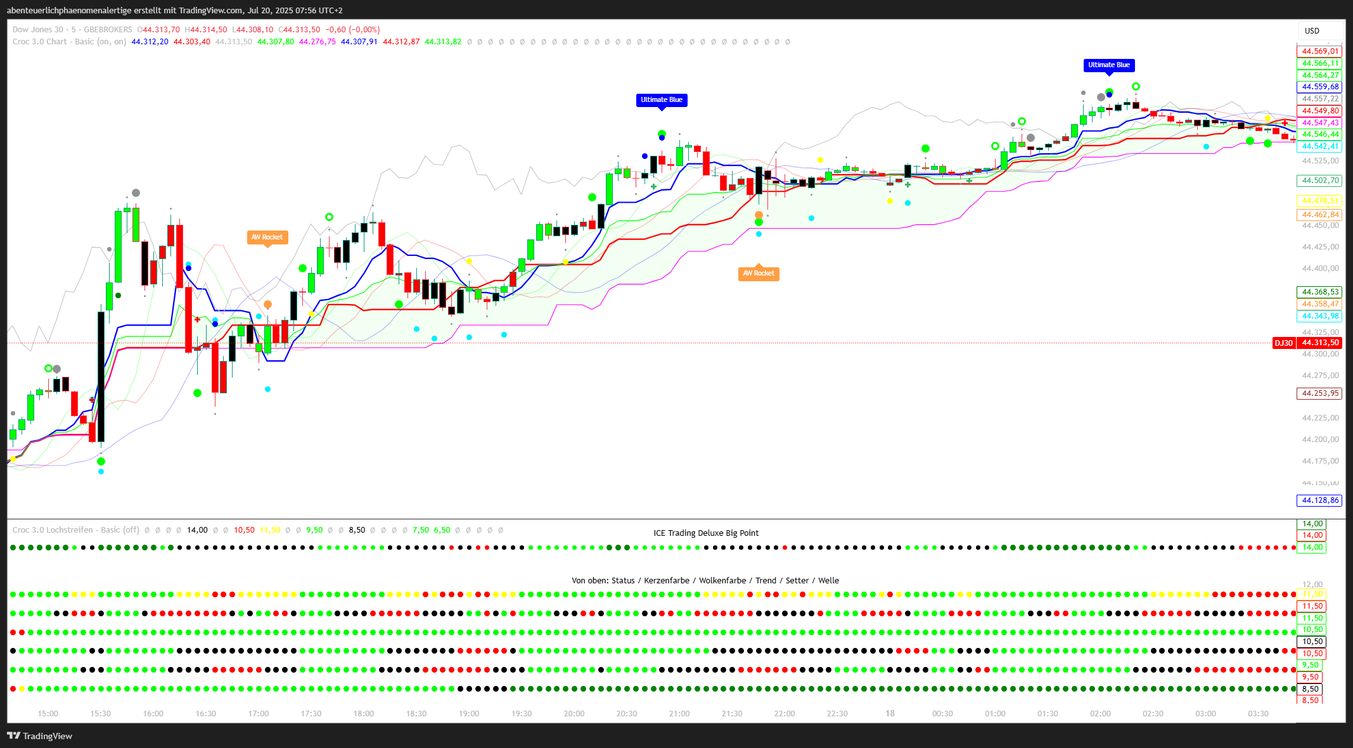The height and width of the screenshot is (748, 1353).
Task: Click the red 44.253,95 price scale label
Action: tap(1320, 393)
